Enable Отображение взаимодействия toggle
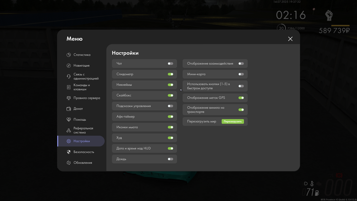The width and height of the screenshot is (357, 201). pyautogui.click(x=241, y=64)
